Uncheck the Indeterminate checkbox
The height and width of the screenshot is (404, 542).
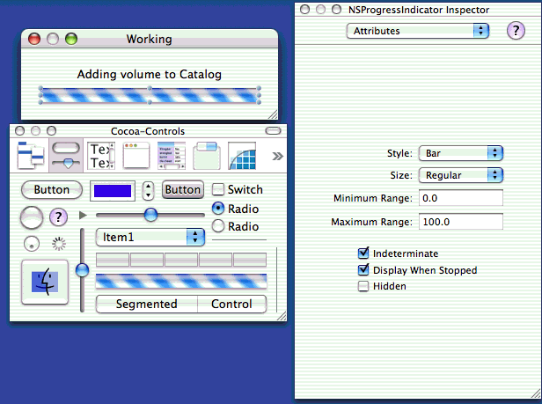pos(363,253)
